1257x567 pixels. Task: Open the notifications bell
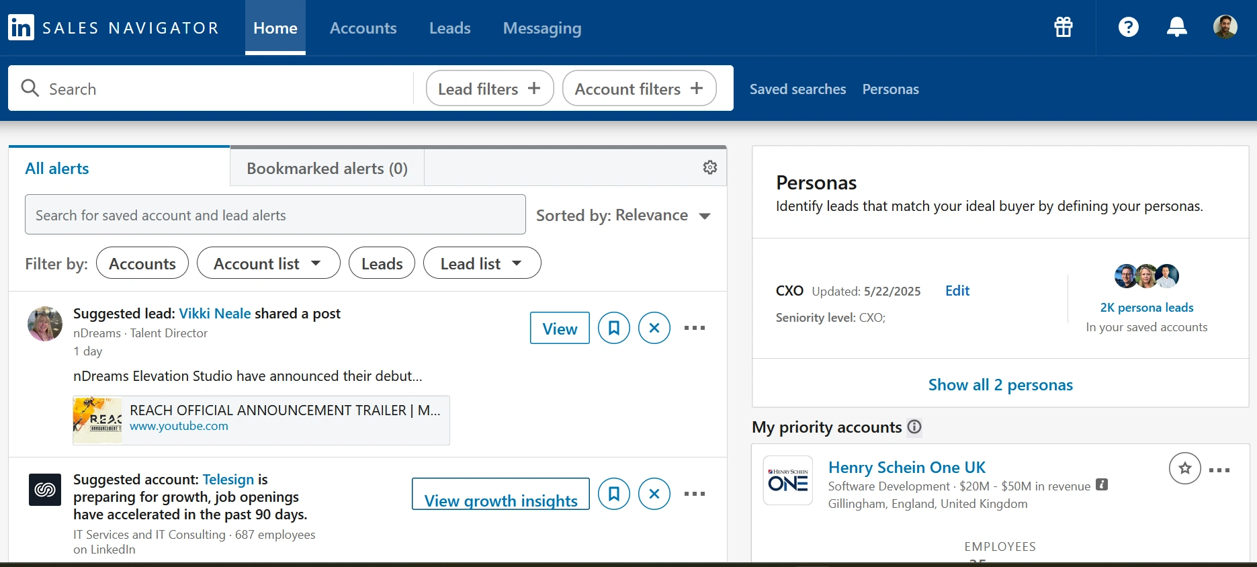point(1176,28)
